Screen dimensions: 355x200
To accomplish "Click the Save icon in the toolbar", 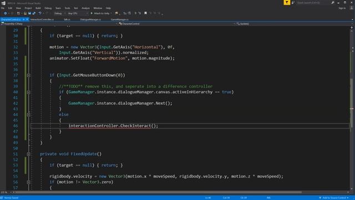I will click(29, 13).
